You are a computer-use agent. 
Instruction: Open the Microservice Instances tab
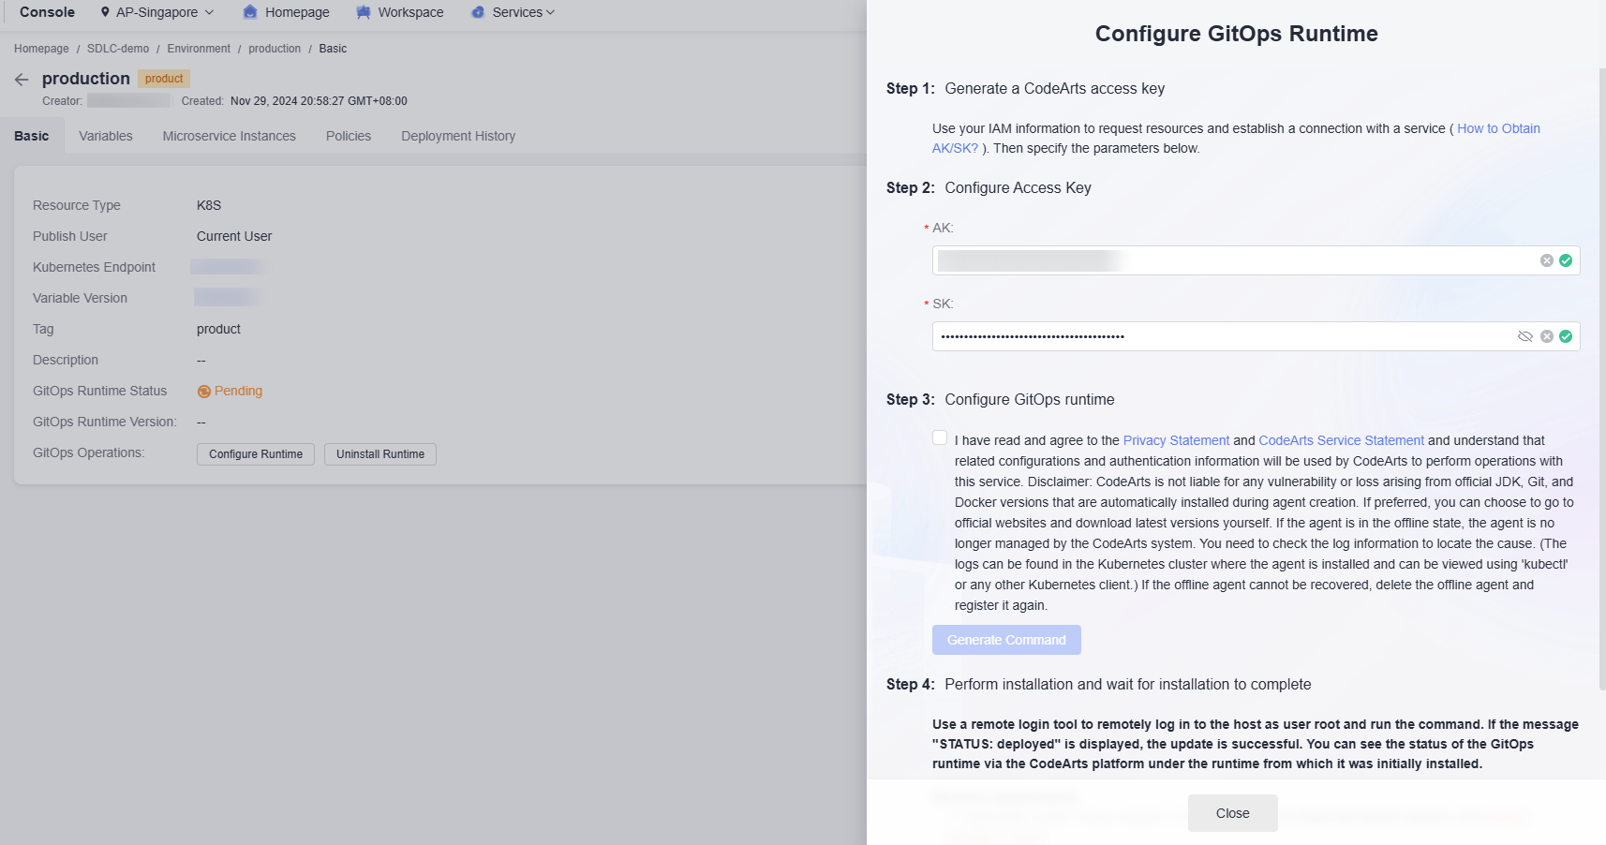(x=230, y=136)
